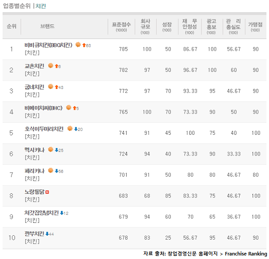The height and width of the screenshot is (259, 269).
Task: Open the 호식이두마리치킨 brand link
Action: pyautogui.click(x=44, y=129)
